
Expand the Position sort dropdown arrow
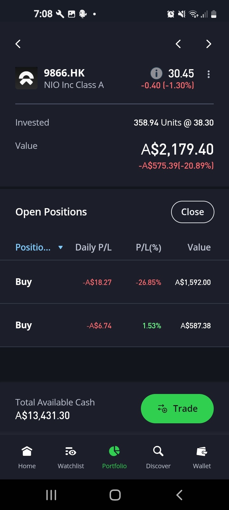pos(60,247)
